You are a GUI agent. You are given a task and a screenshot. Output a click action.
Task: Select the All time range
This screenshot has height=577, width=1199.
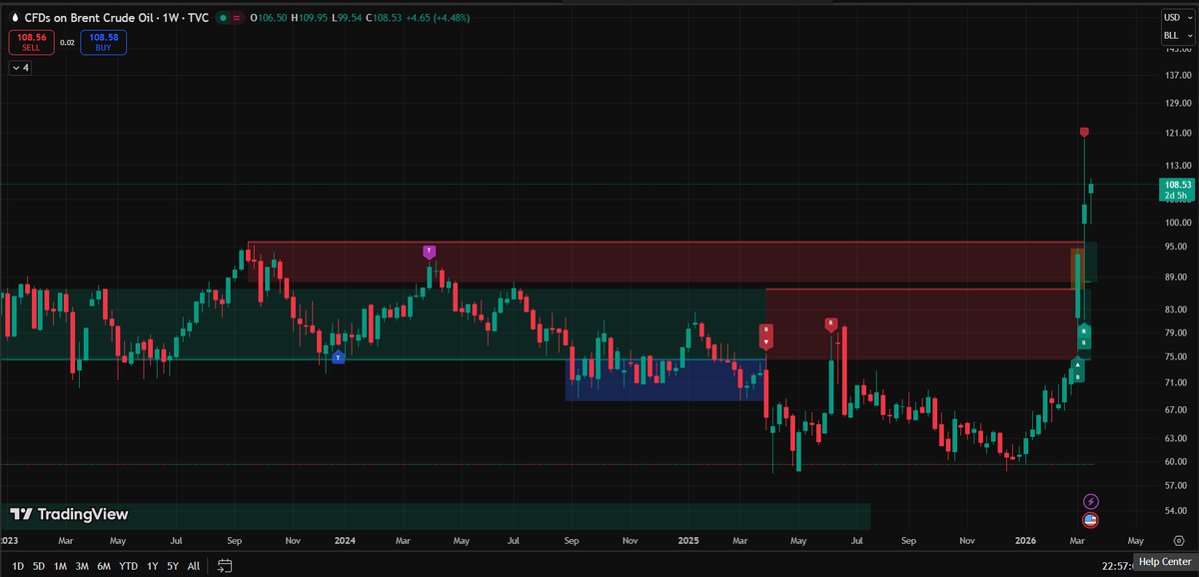tap(194, 566)
